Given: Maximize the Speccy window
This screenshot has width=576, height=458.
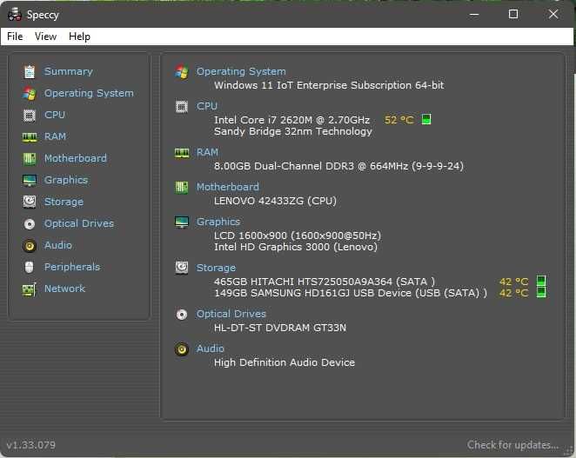Looking at the screenshot, I should pos(513,14).
